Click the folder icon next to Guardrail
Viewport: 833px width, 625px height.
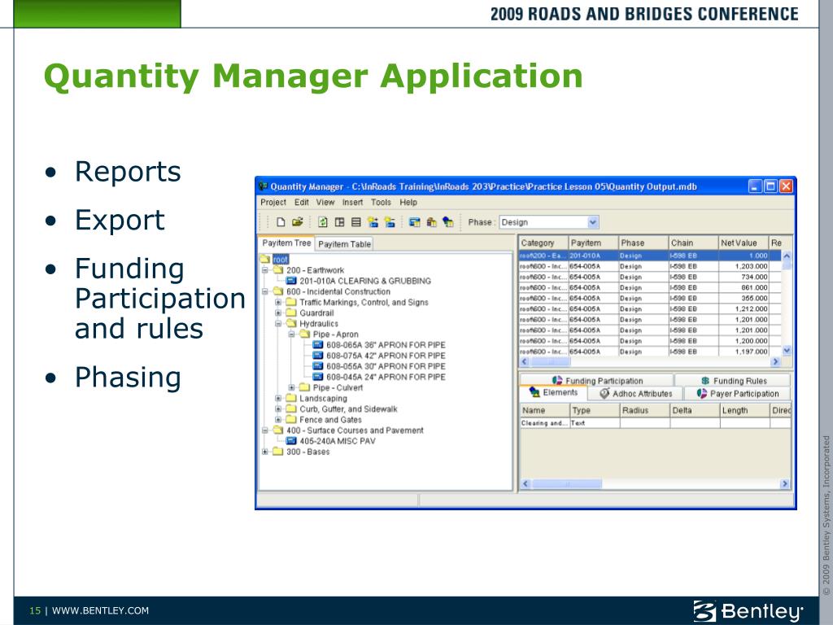(x=291, y=312)
